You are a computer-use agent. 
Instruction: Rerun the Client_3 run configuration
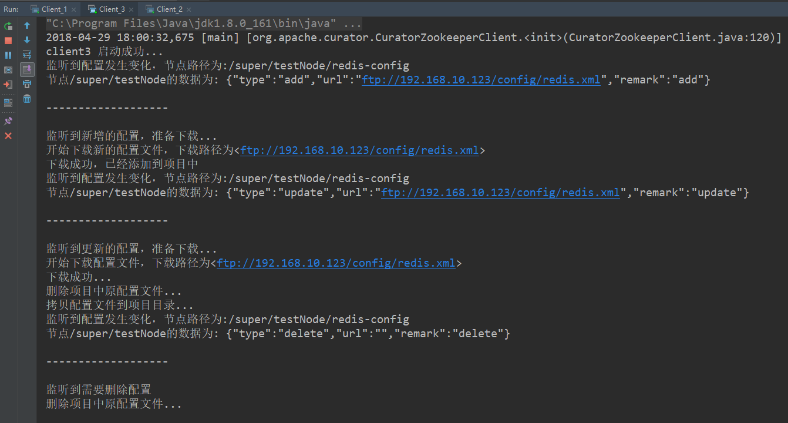click(8, 26)
